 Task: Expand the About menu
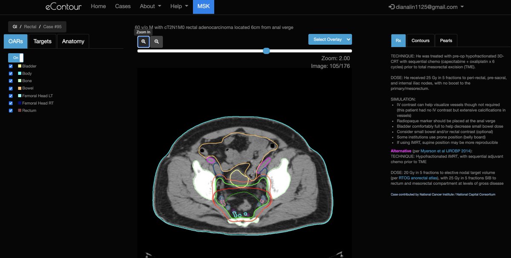tap(150, 6)
